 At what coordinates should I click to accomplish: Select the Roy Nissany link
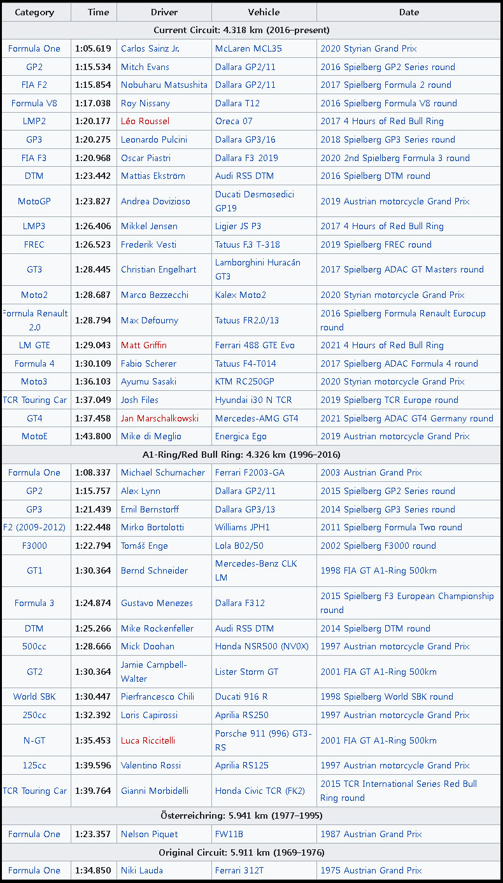145,103
